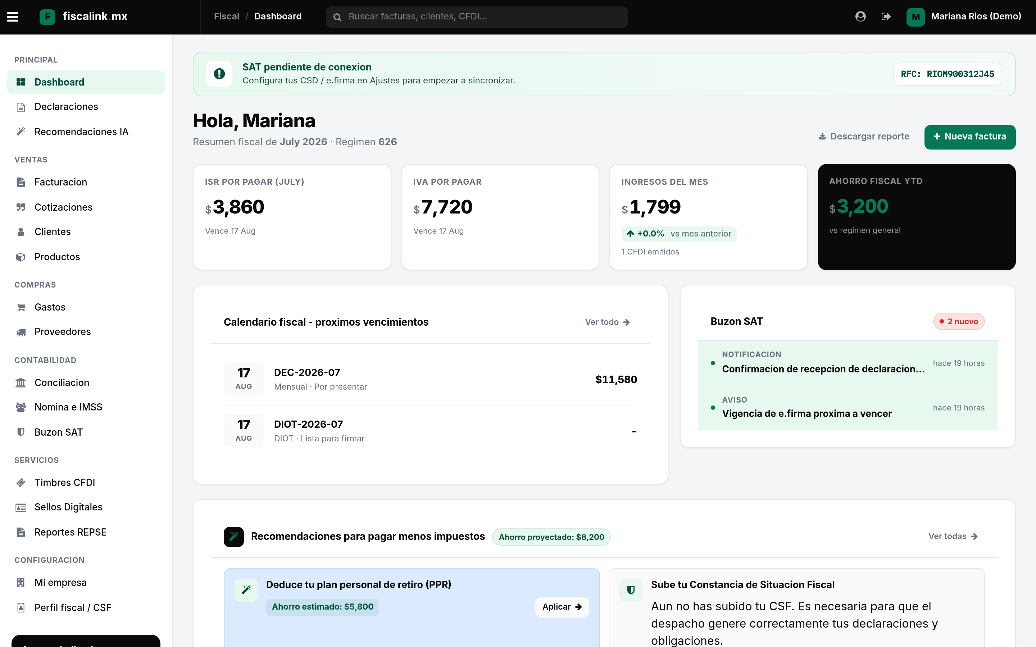The width and height of the screenshot is (1036, 647).
Task: Click the IVA por pagar card
Action: [500, 217]
